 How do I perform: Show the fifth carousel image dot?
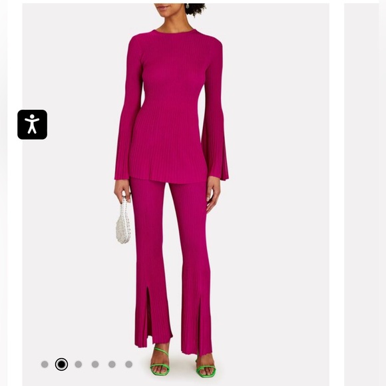pos(112,364)
